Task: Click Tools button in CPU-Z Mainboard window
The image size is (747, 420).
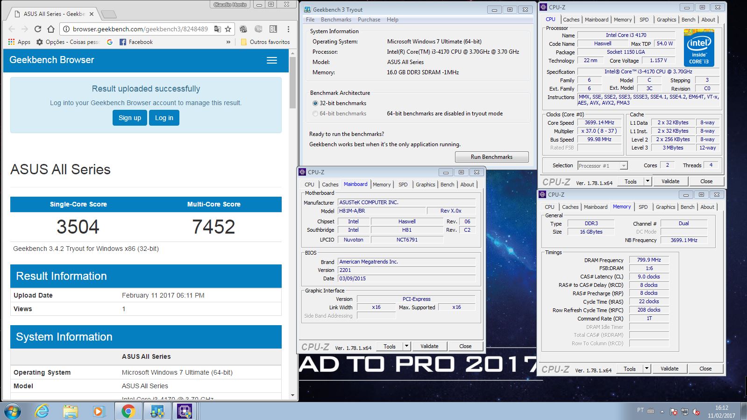Action: (x=390, y=346)
